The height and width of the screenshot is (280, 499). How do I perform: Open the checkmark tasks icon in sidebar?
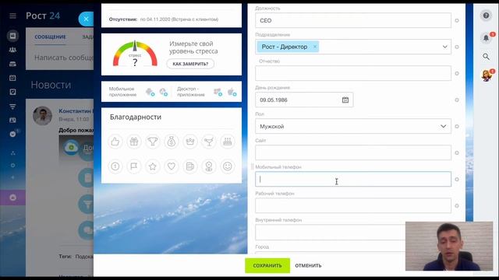click(x=12, y=92)
